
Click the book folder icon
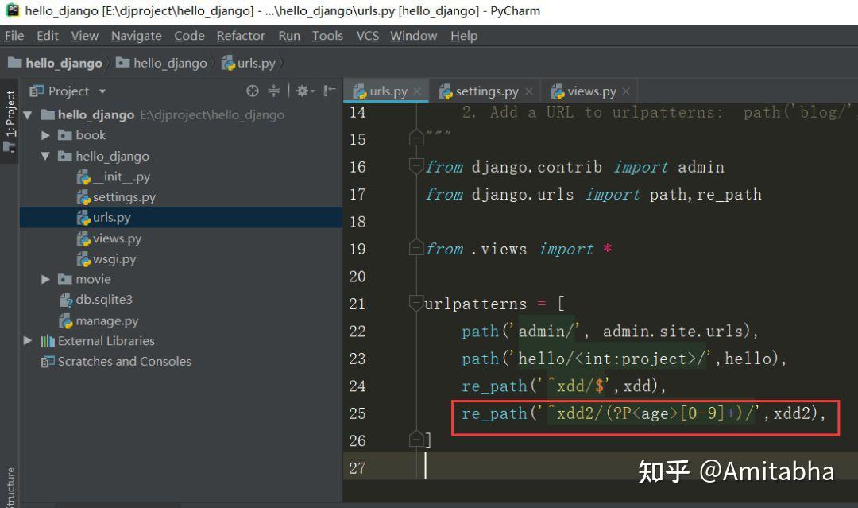pyautogui.click(x=64, y=135)
